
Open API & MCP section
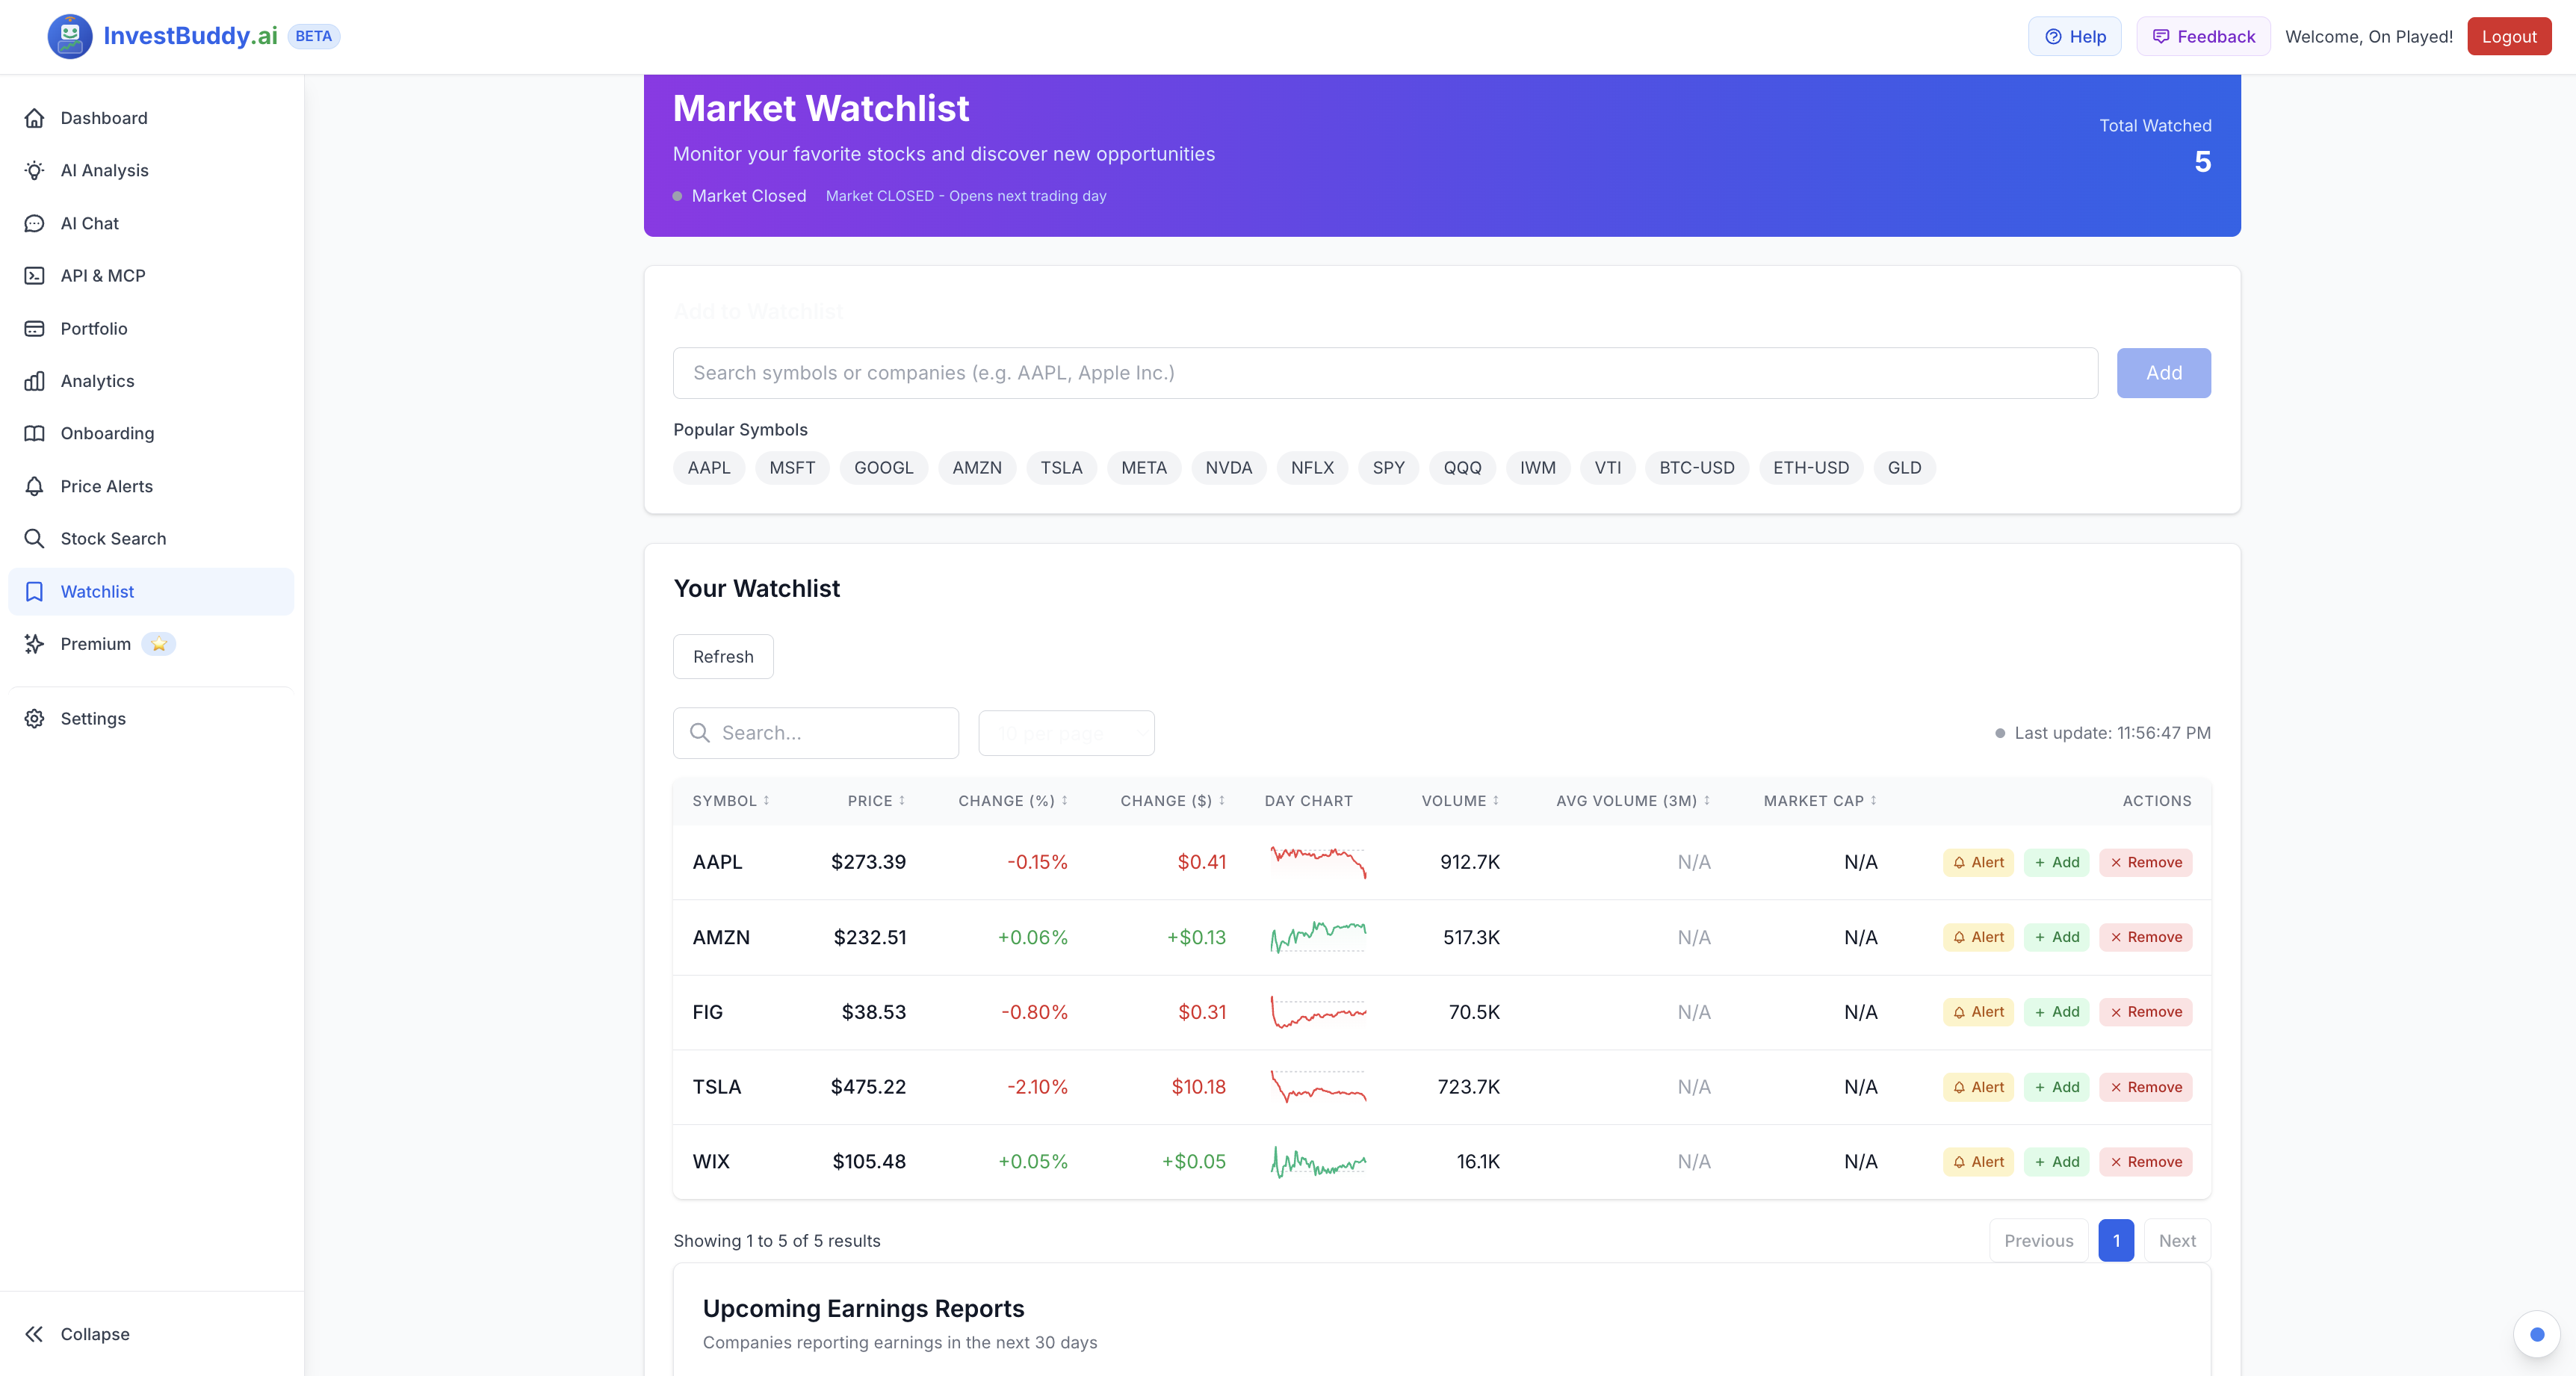pyautogui.click(x=151, y=276)
